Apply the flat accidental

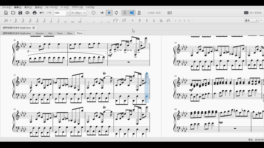coord(154,21)
